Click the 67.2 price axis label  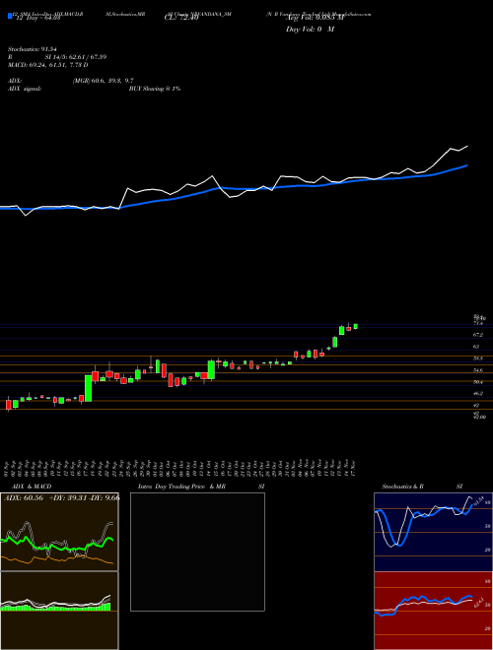477,334
